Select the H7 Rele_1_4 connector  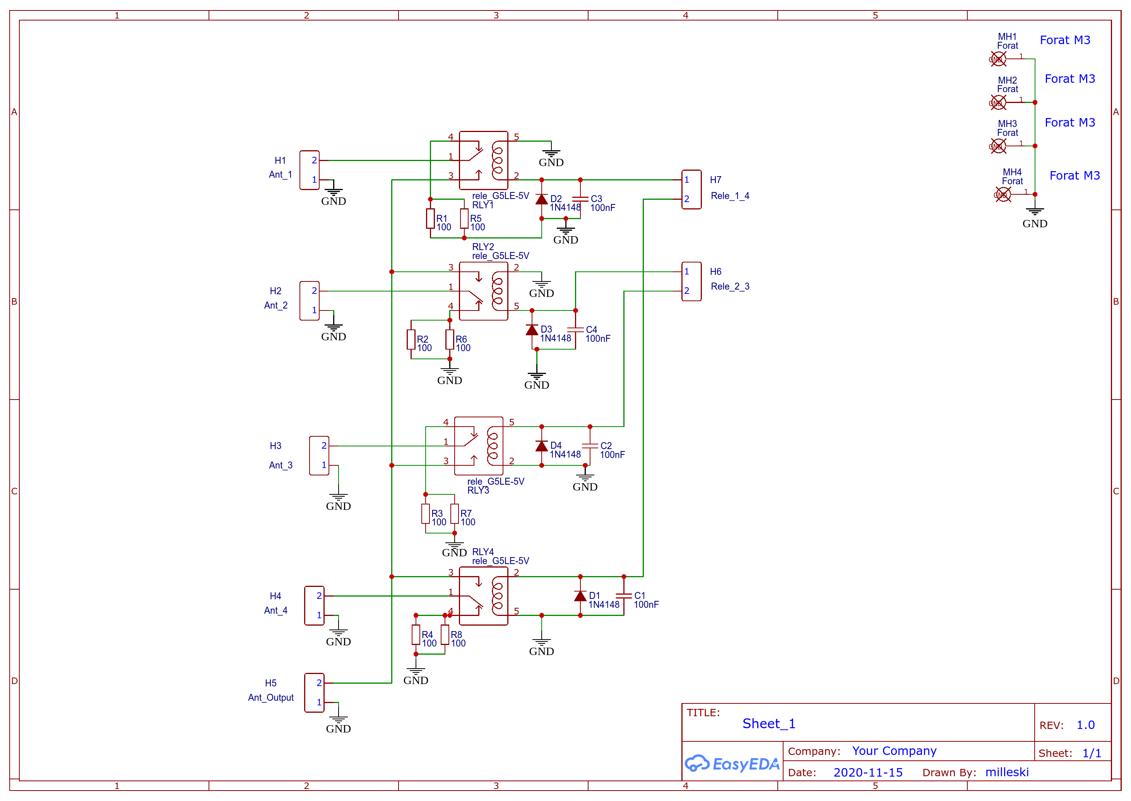tap(691, 189)
